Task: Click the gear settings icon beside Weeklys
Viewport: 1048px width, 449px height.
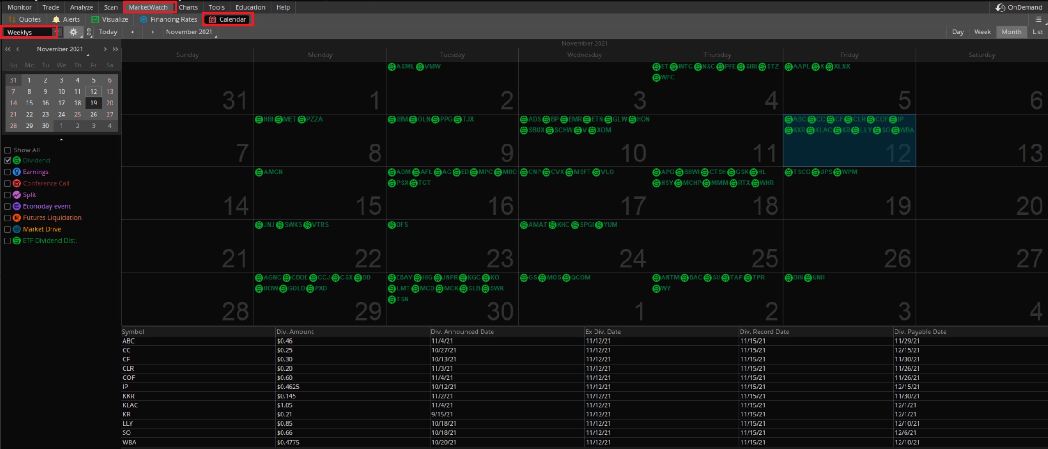Action: pos(73,32)
